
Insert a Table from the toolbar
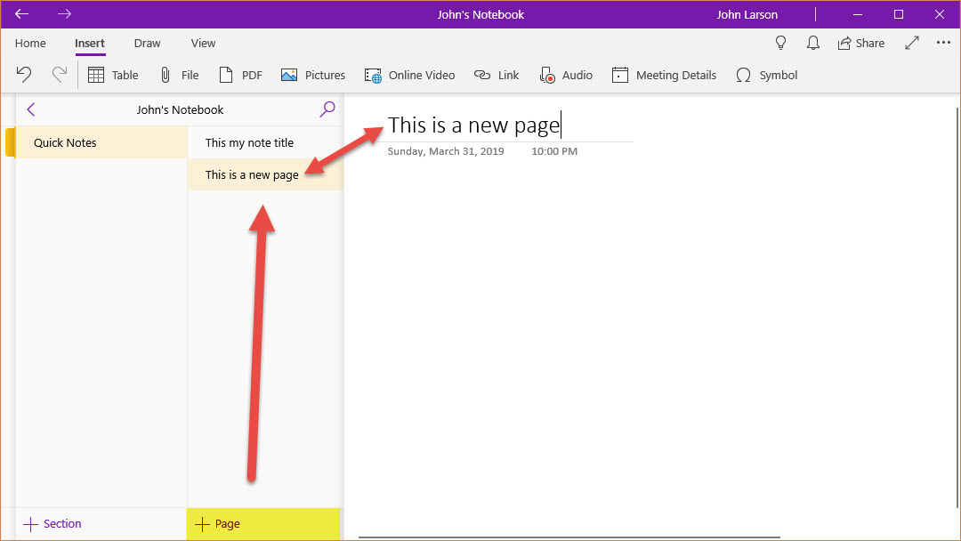point(113,76)
